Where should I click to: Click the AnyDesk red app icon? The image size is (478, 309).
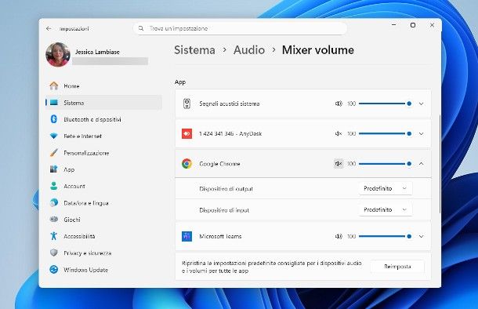click(x=186, y=133)
